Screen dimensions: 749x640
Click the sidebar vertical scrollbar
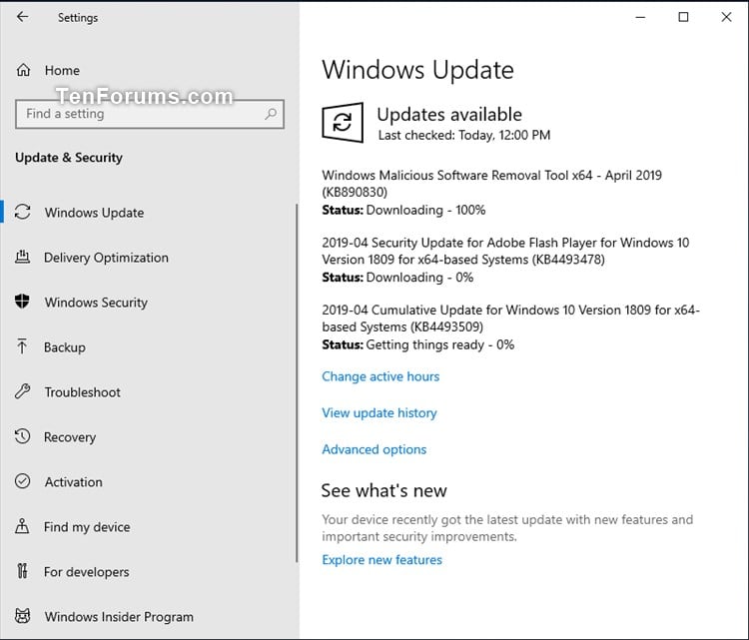(297, 383)
